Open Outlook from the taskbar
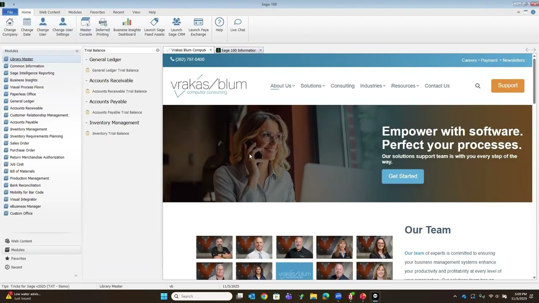The height and width of the screenshot is (303, 539). pos(252,296)
